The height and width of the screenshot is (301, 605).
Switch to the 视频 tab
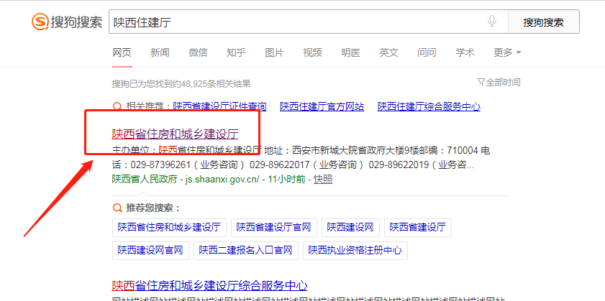pyautogui.click(x=312, y=52)
